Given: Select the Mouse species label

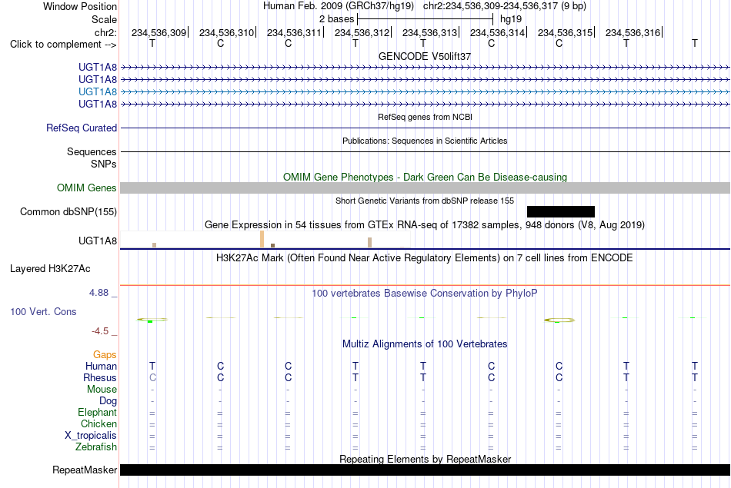Looking at the screenshot, I should 102,390.
